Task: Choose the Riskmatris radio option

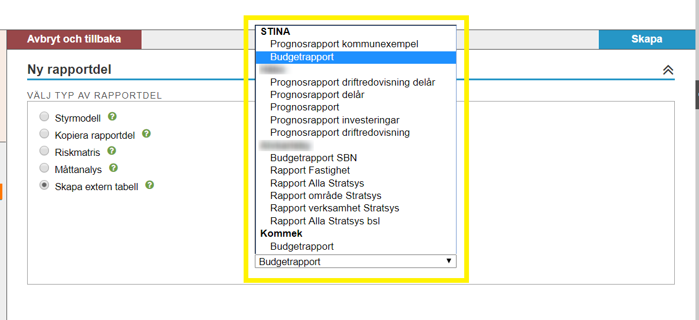Action: pos(44,151)
